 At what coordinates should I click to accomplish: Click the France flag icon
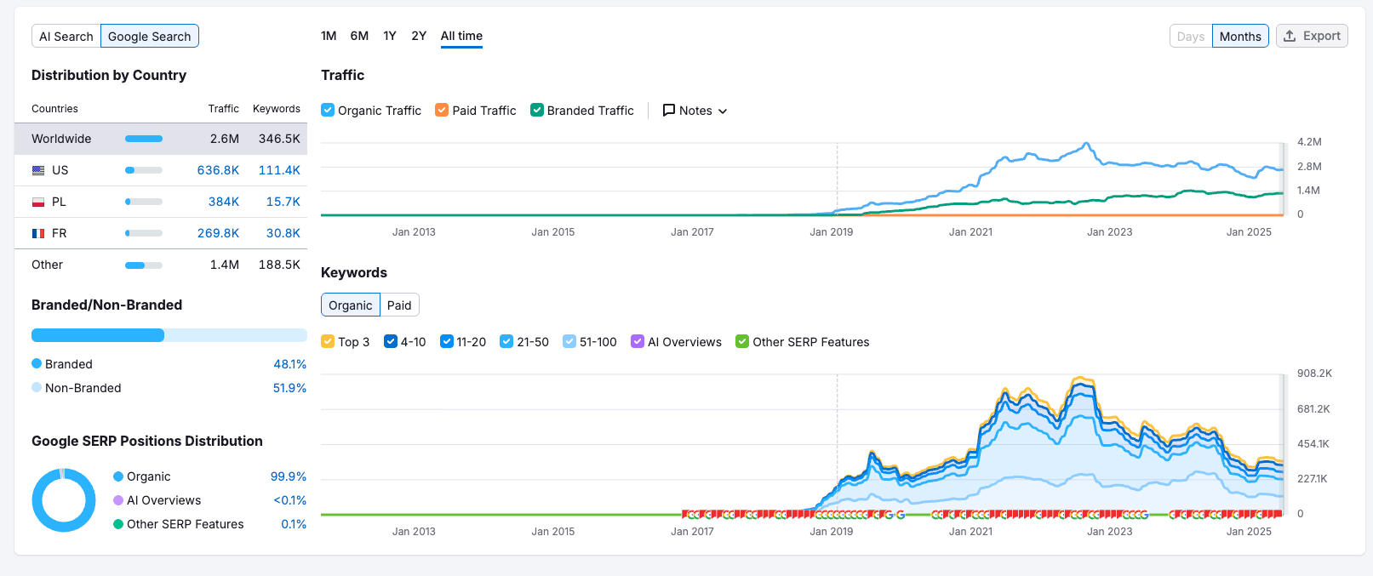coord(38,233)
